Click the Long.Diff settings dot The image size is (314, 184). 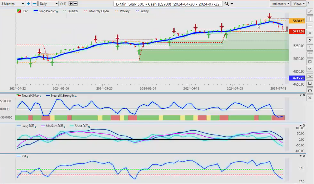pyautogui.click(x=36, y=127)
